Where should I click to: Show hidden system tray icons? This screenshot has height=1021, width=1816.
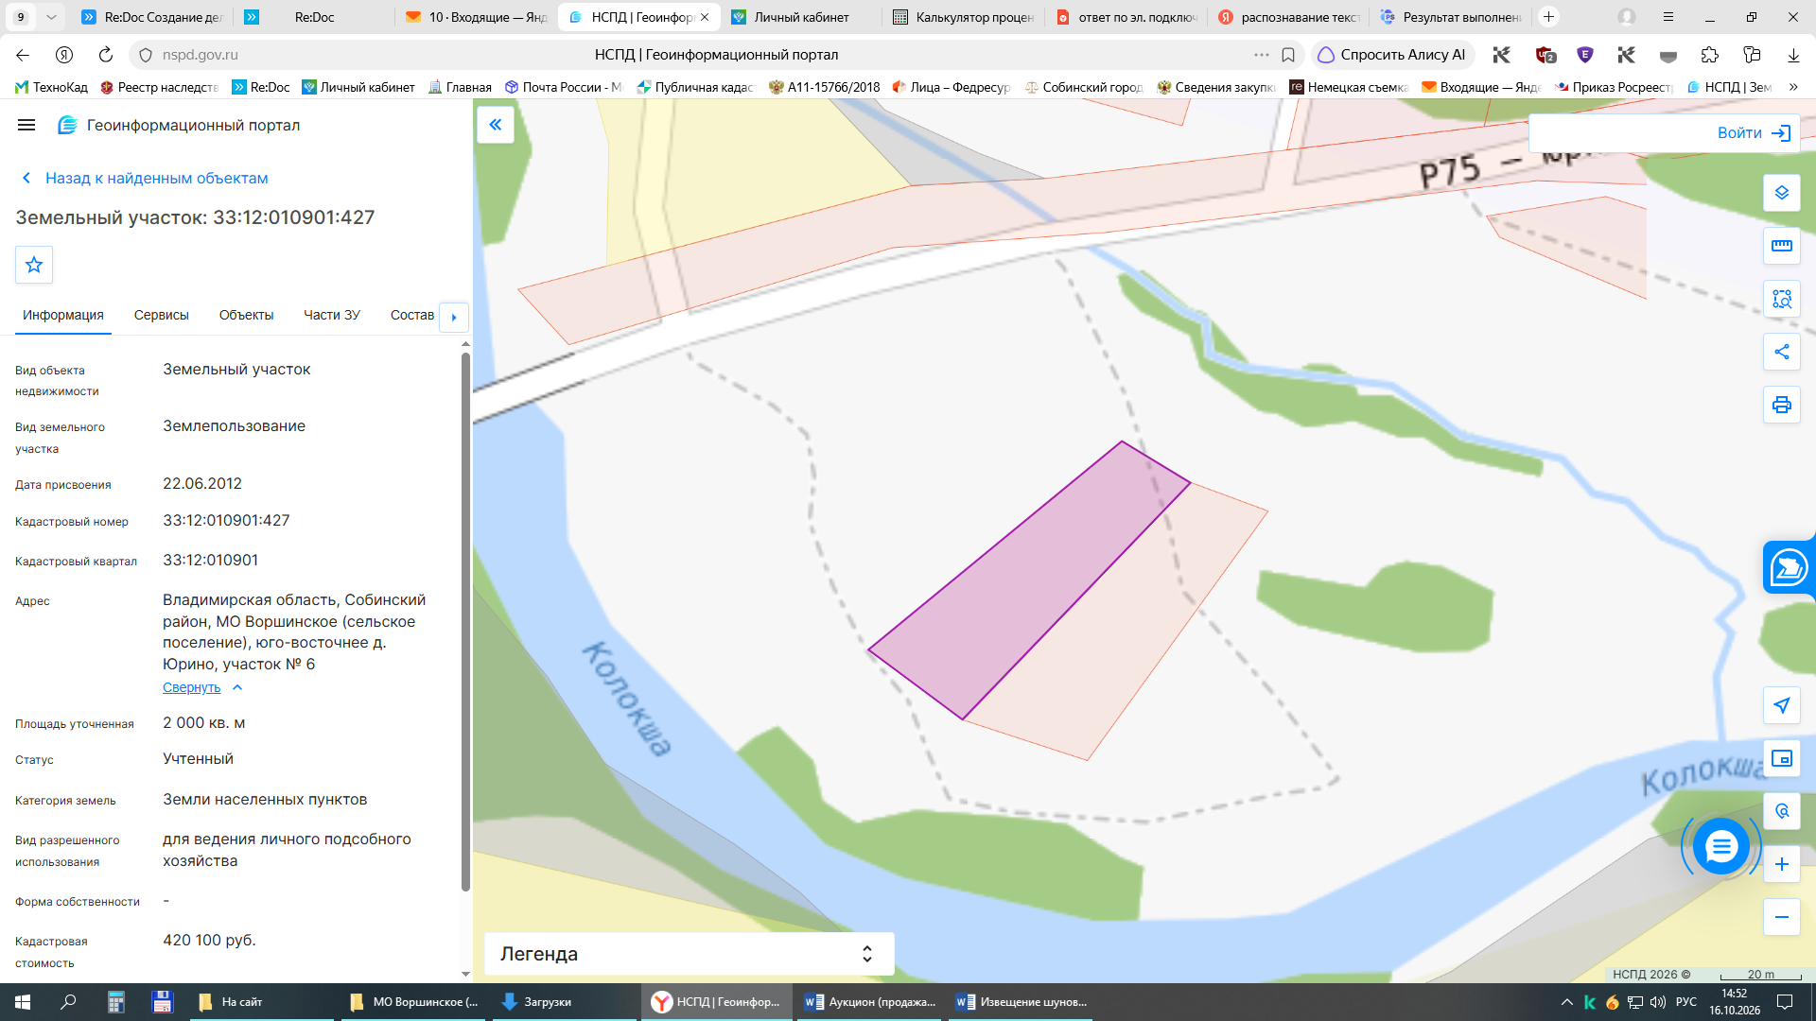point(1567,1002)
